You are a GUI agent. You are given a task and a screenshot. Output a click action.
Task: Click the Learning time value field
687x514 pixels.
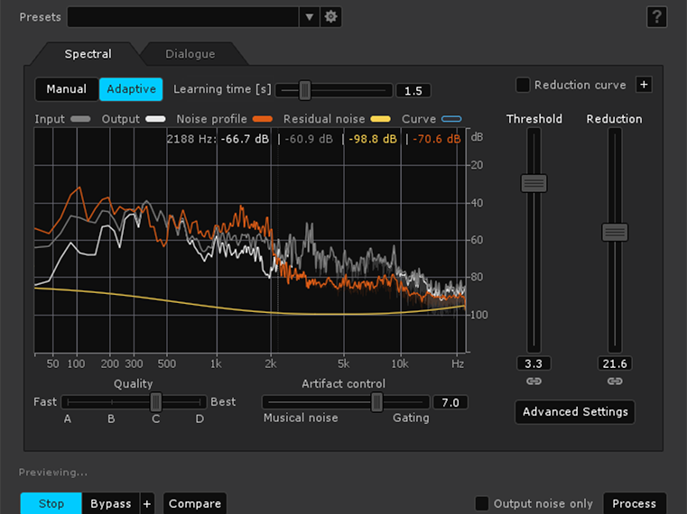coord(413,91)
